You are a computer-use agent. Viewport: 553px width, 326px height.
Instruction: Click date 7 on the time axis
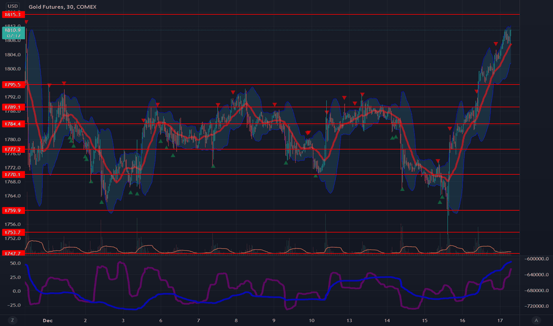click(199, 320)
